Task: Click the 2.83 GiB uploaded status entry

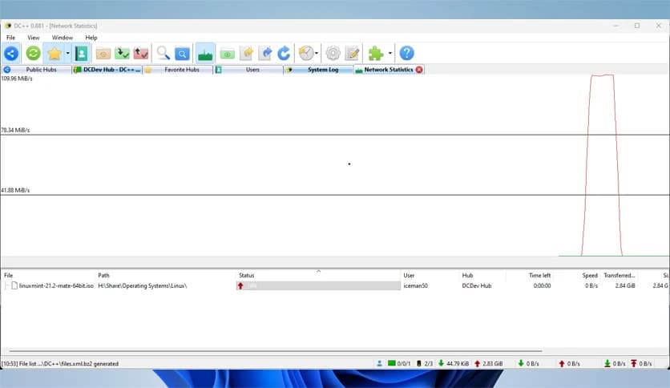Action: coord(488,364)
